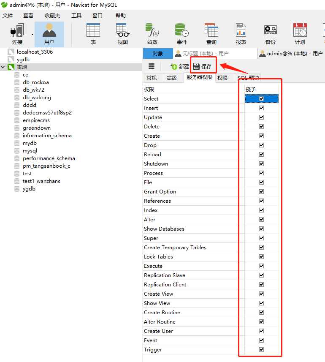Open the 报表 reports icon
Viewport: 325px width, 362px height.
(x=241, y=34)
